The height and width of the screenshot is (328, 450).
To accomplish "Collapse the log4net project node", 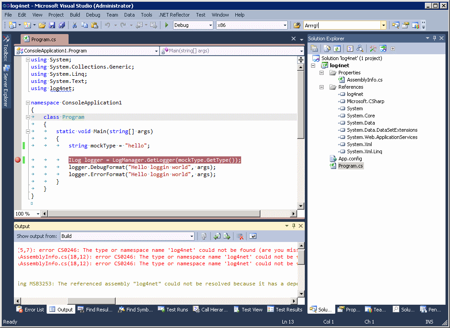I will [x=313, y=65].
